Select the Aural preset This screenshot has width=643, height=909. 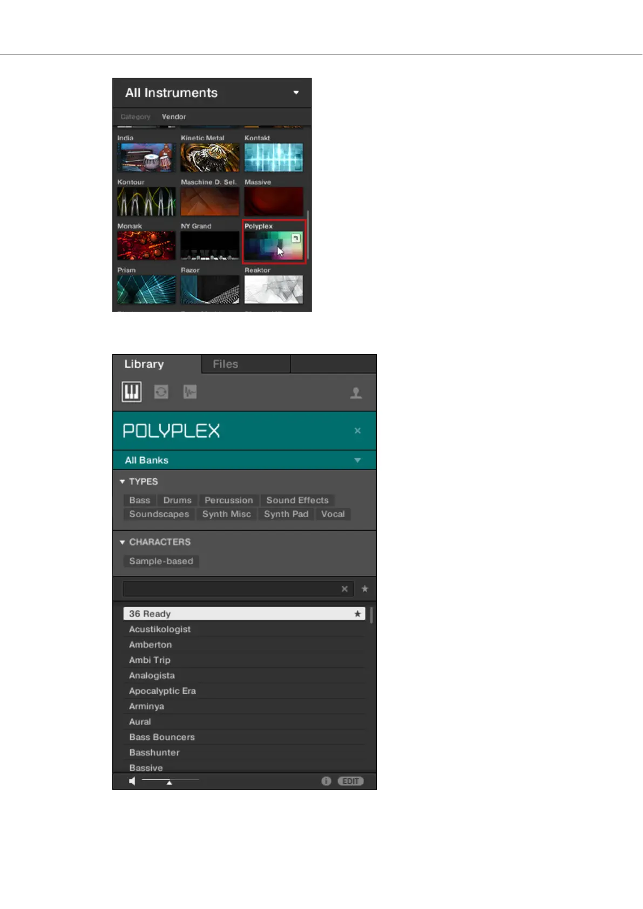click(244, 722)
